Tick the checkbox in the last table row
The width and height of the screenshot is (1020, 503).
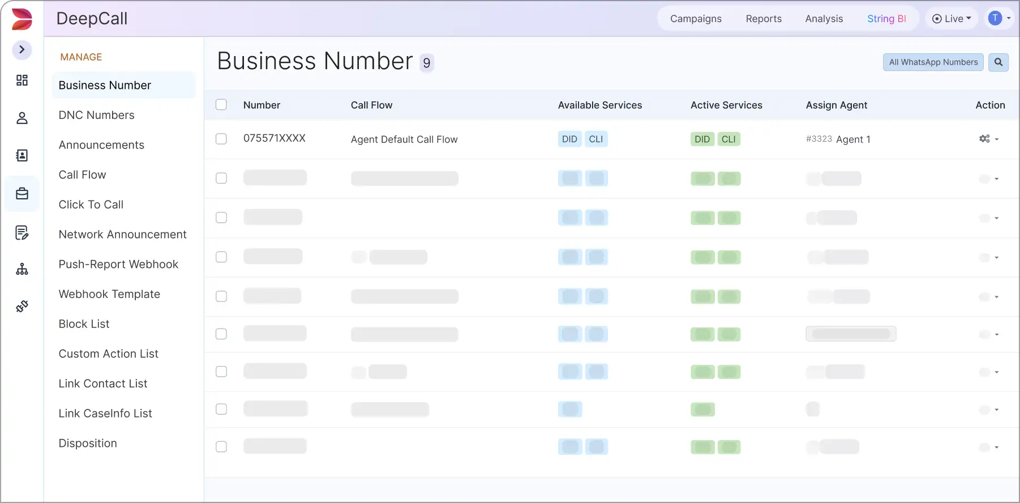click(x=221, y=447)
